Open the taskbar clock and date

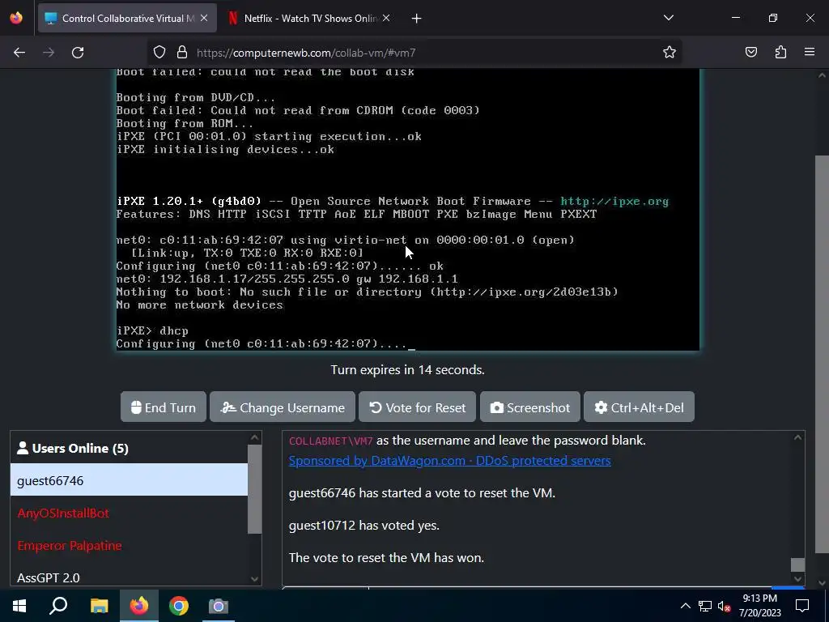(759, 606)
